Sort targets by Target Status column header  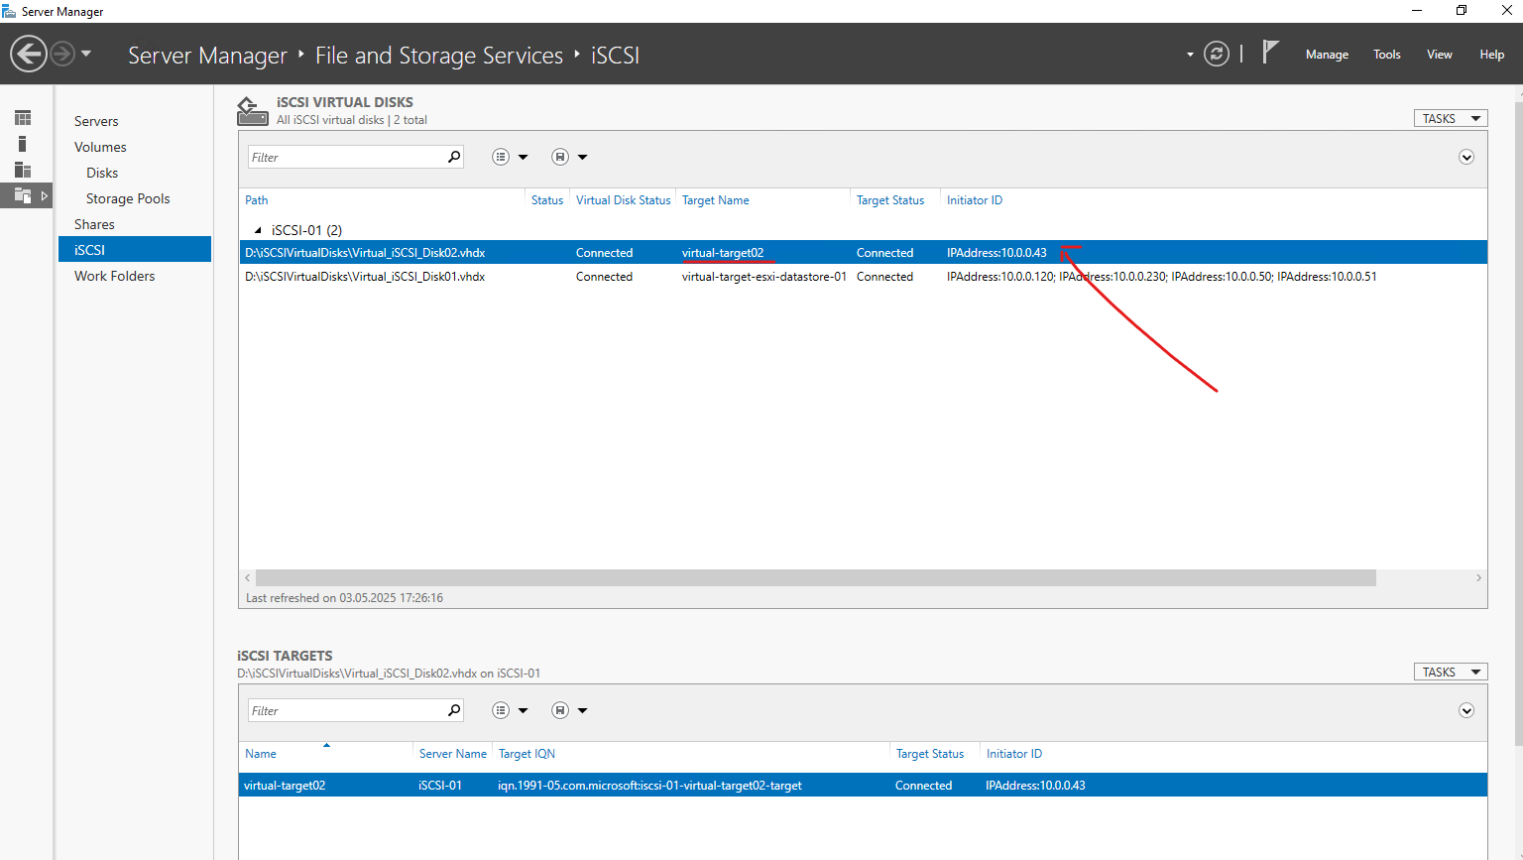pos(929,754)
